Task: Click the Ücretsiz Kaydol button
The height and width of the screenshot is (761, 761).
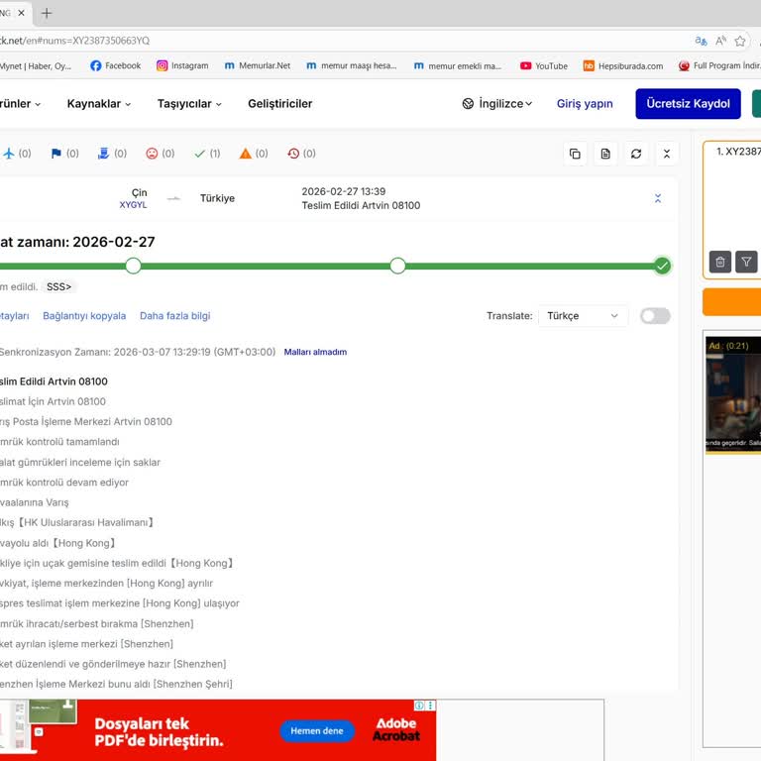Action: tap(688, 104)
